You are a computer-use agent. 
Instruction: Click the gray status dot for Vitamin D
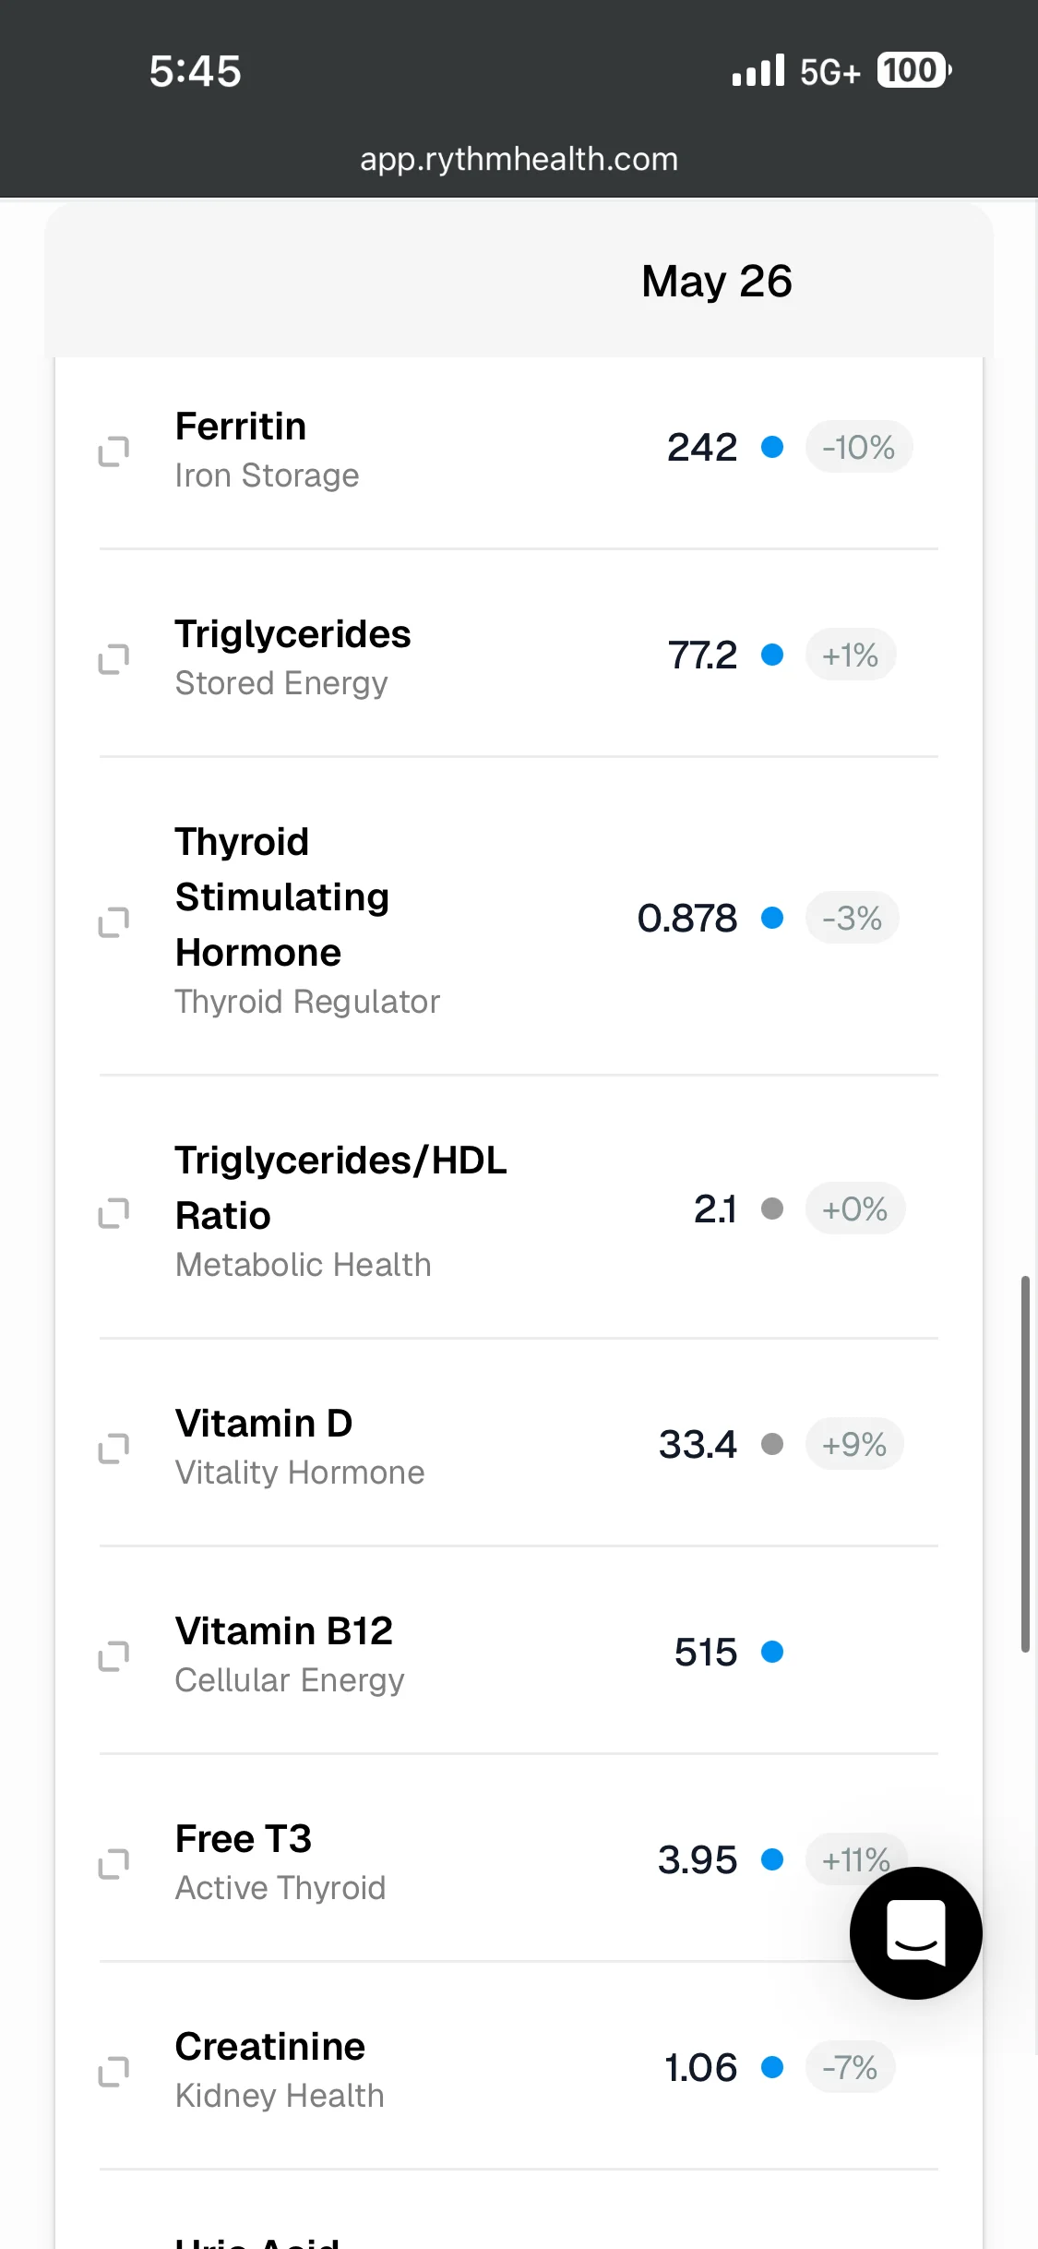(772, 1444)
